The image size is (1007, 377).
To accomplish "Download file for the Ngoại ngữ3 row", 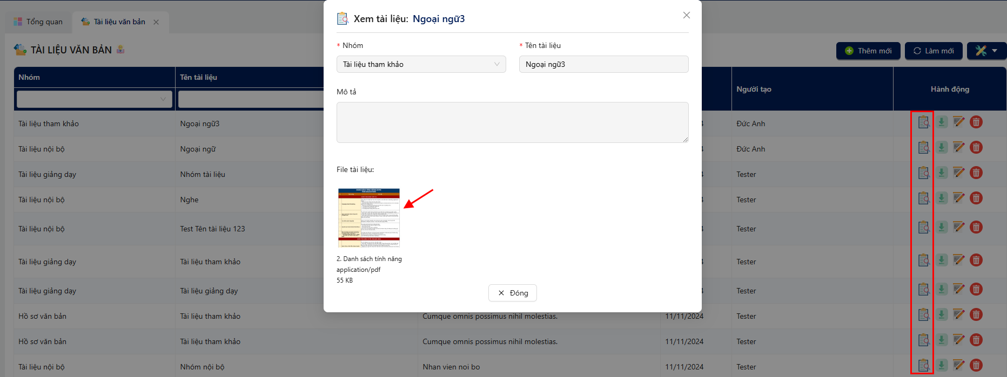I will 942,122.
